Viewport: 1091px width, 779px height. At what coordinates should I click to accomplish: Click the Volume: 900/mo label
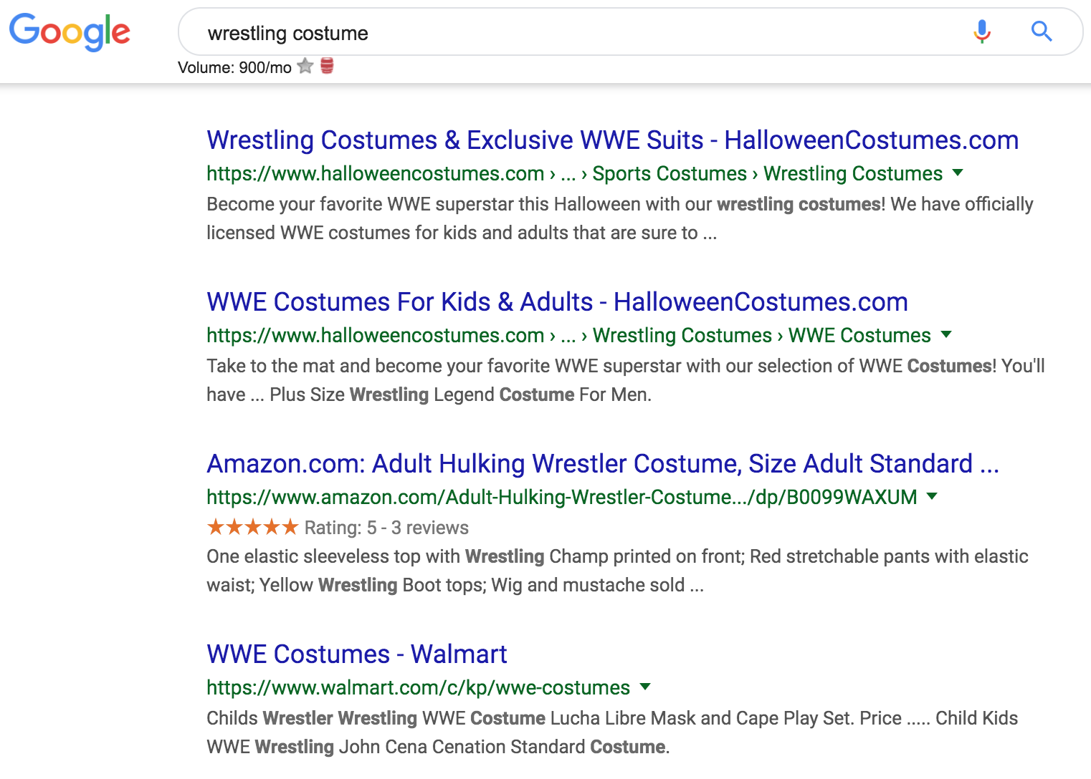point(234,68)
